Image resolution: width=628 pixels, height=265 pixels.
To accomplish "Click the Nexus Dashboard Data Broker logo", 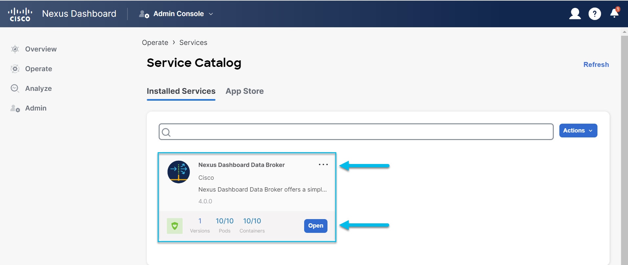I will coord(179,172).
